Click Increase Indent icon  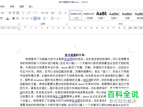click(x=47, y=13)
